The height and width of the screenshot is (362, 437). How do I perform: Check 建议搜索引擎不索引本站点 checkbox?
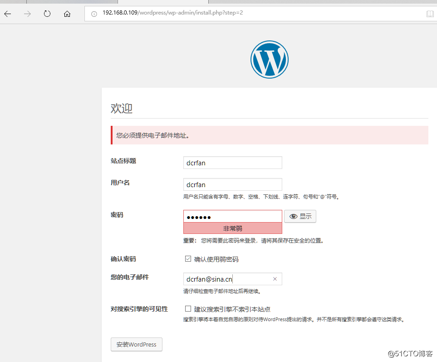(188, 309)
